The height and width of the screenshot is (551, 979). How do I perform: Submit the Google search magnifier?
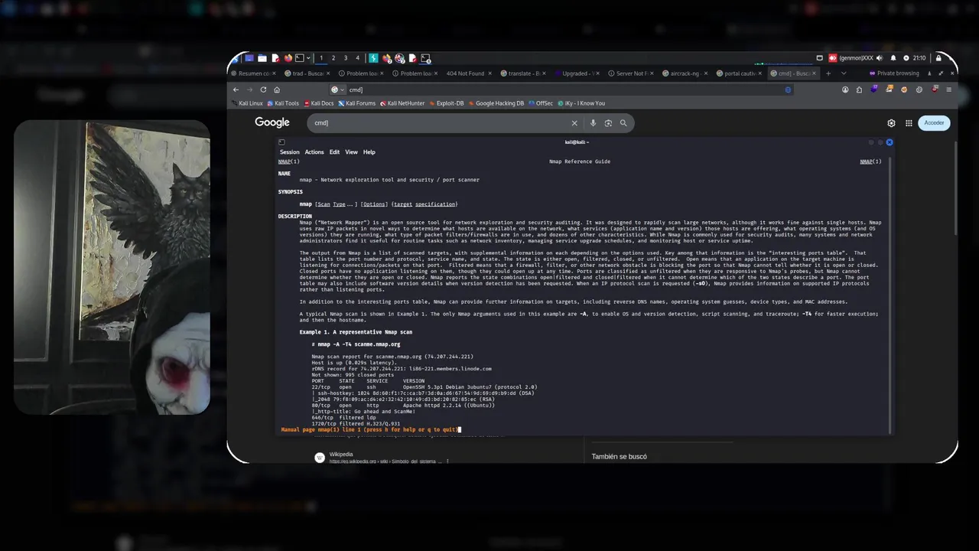(x=623, y=122)
